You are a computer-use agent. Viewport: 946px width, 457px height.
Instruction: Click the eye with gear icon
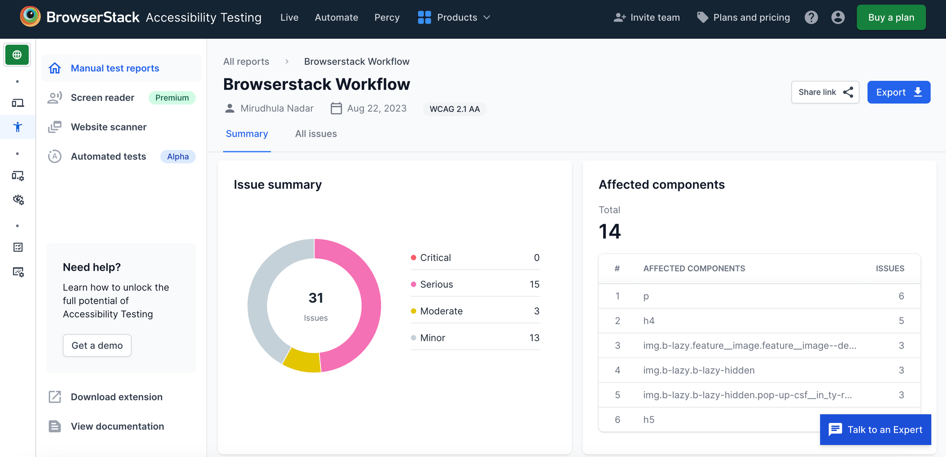point(18,200)
